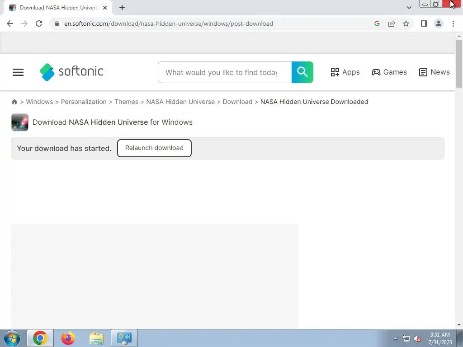This screenshot has height=347, width=463.
Task: Open network status tray icon
Action: (x=406, y=339)
